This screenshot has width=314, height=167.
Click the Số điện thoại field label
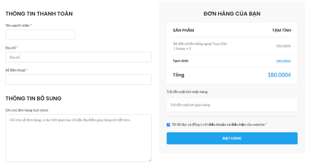point(15,70)
